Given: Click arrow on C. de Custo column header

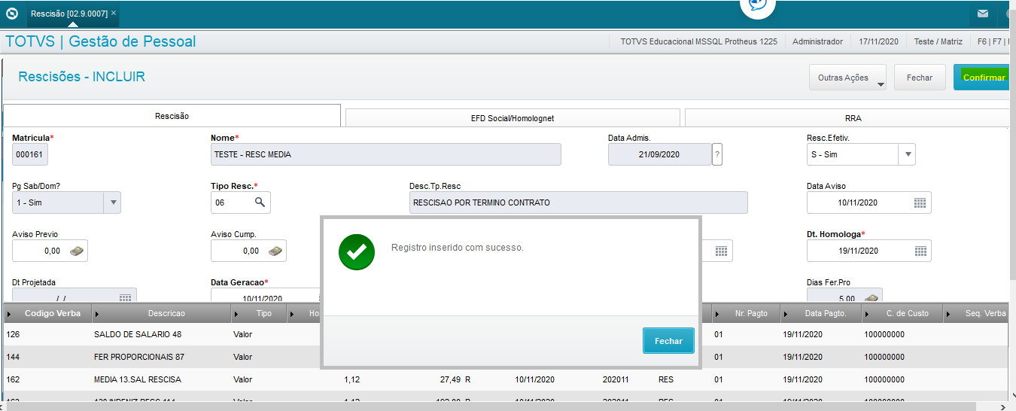Looking at the screenshot, I should (868, 313).
